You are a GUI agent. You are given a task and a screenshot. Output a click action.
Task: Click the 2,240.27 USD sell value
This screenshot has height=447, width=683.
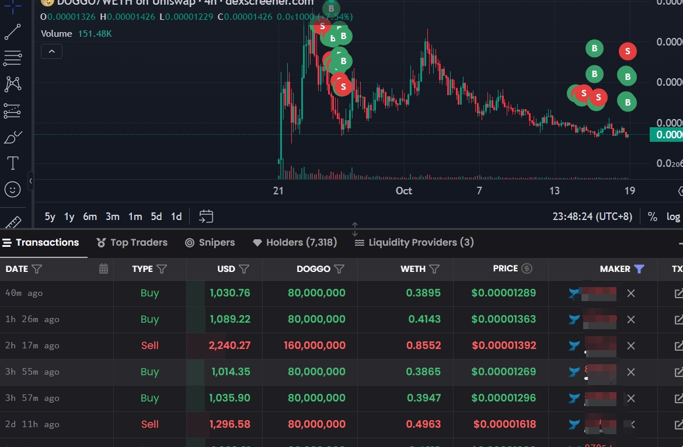pyautogui.click(x=229, y=345)
